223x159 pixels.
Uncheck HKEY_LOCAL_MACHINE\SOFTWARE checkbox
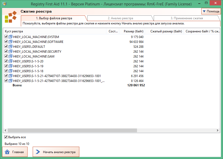6,42
